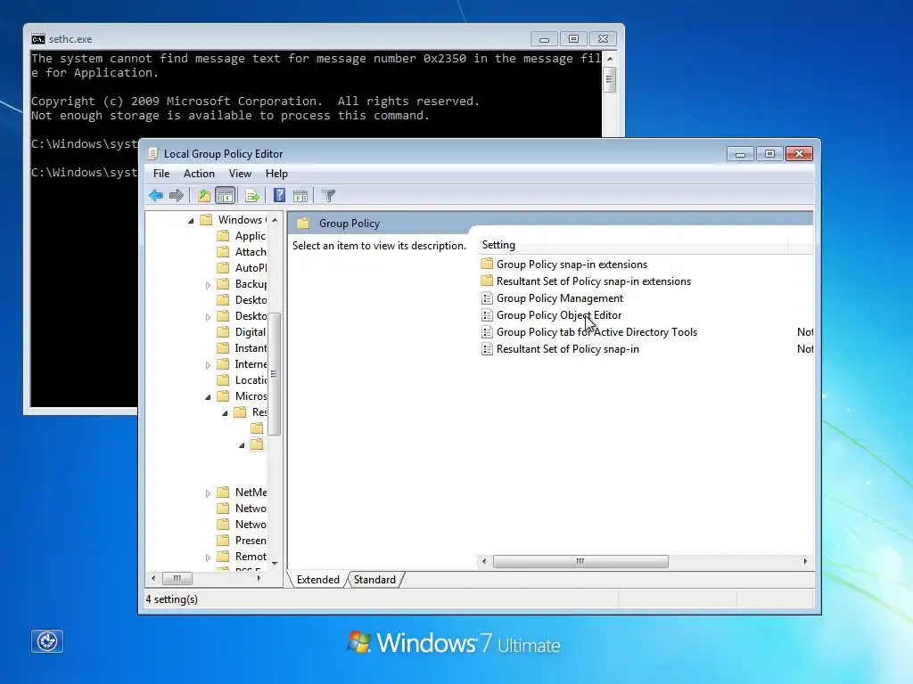Open the Help menu
The height and width of the screenshot is (684, 913).
tap(276, 174)
